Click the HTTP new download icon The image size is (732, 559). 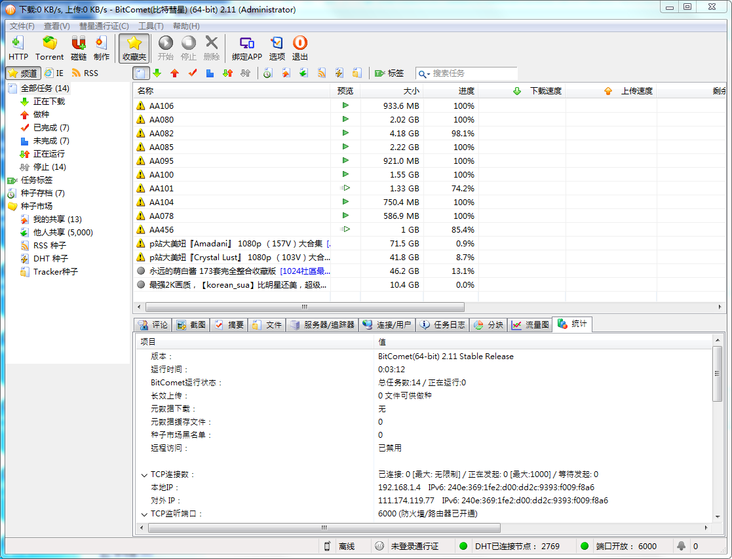[18, 48]
